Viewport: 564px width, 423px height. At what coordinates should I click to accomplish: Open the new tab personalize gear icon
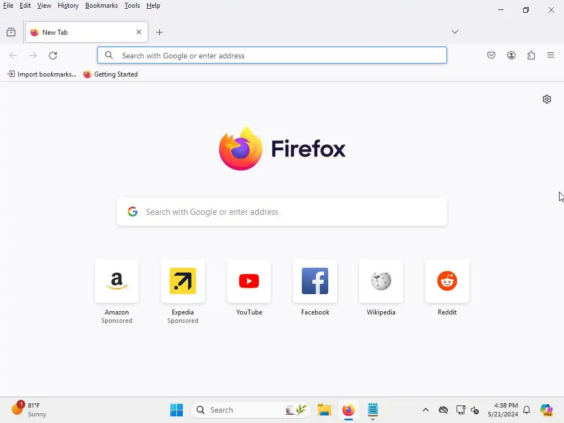pyautogui.click(x=547, y=99)
